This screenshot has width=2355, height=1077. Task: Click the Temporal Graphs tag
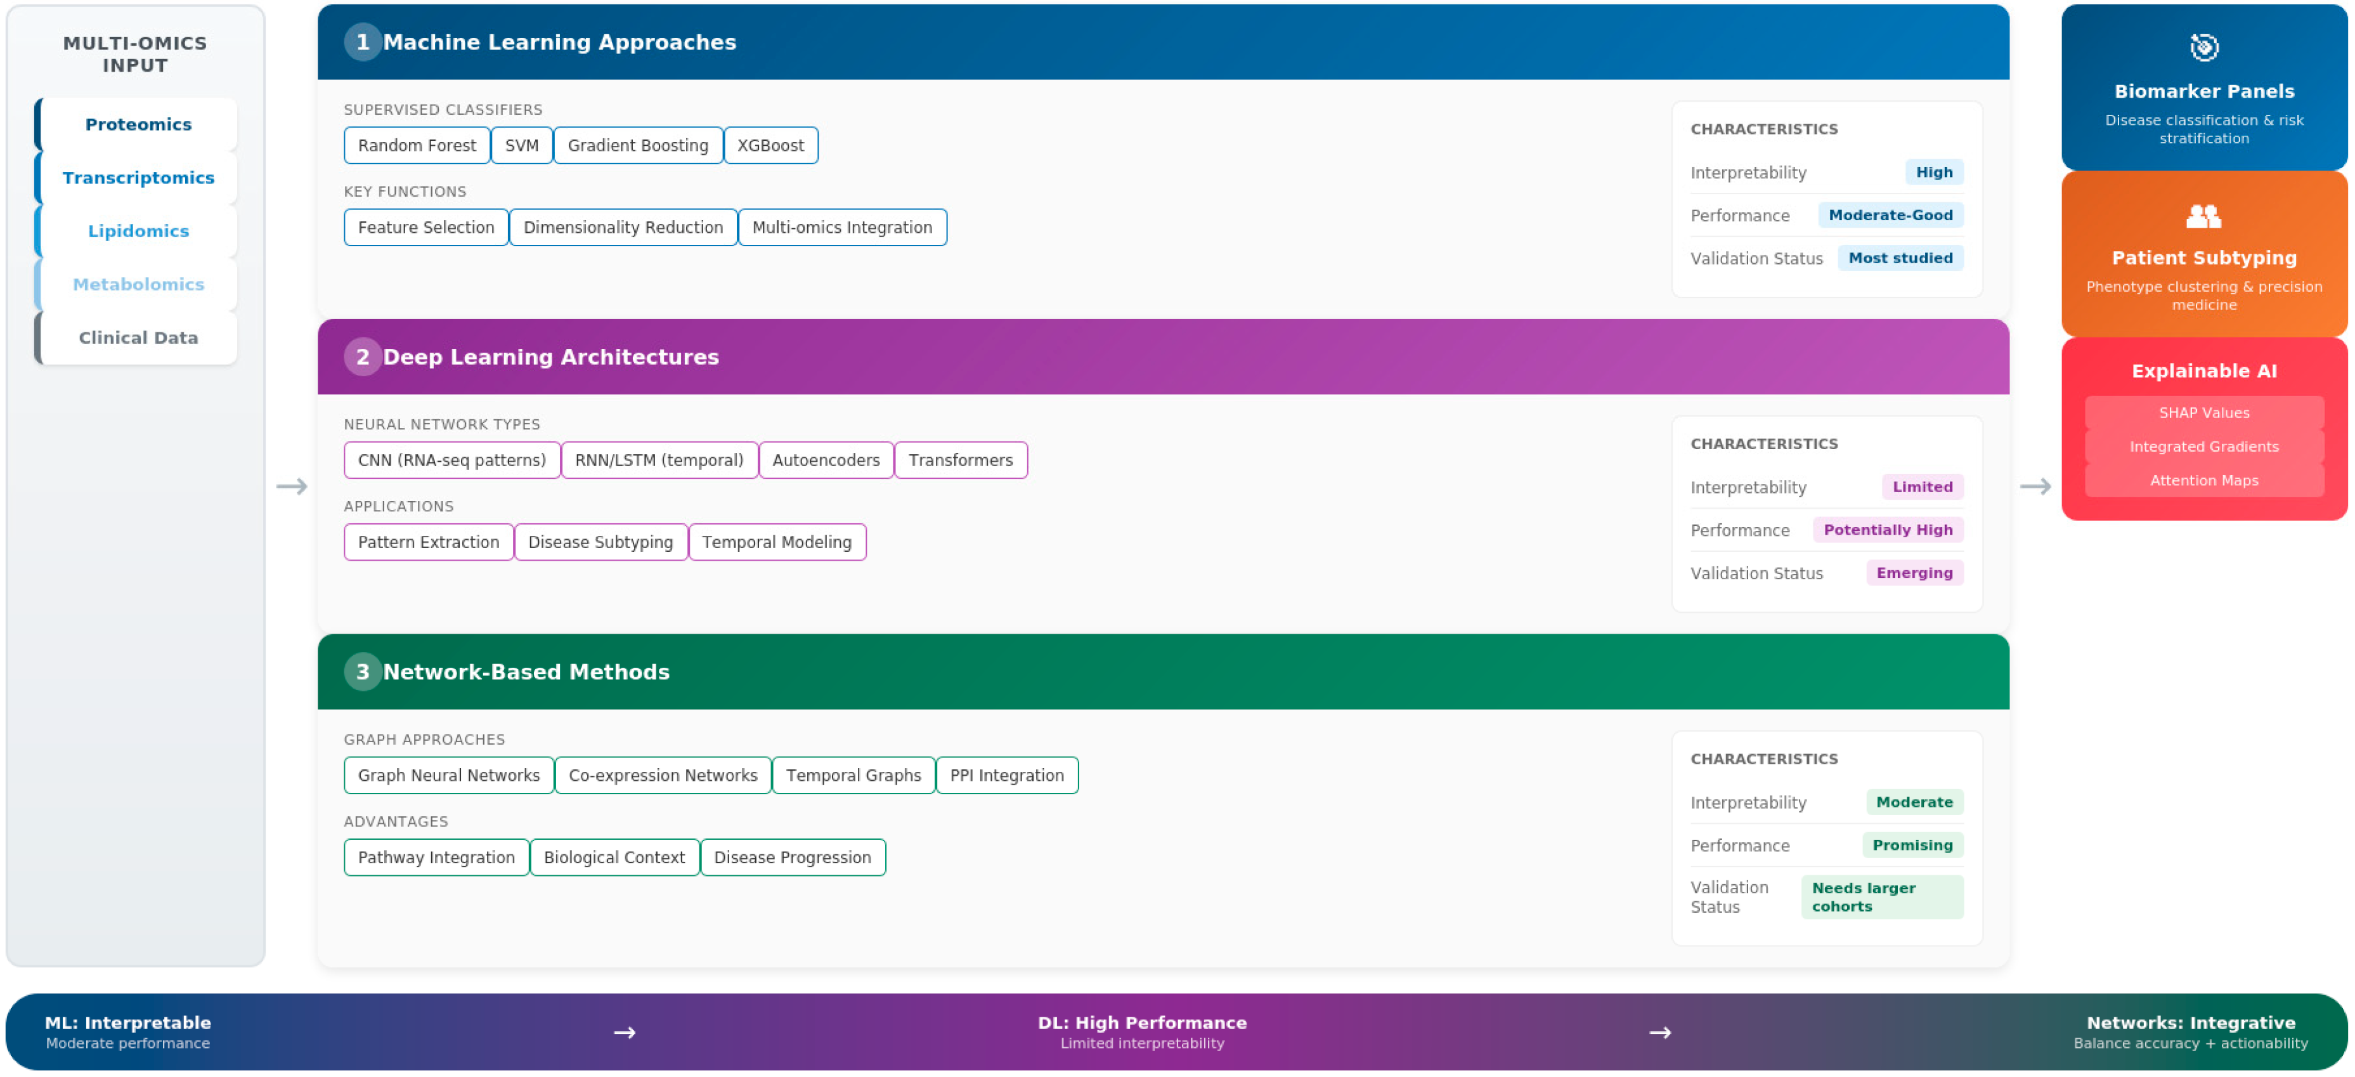tap(854, 775)
